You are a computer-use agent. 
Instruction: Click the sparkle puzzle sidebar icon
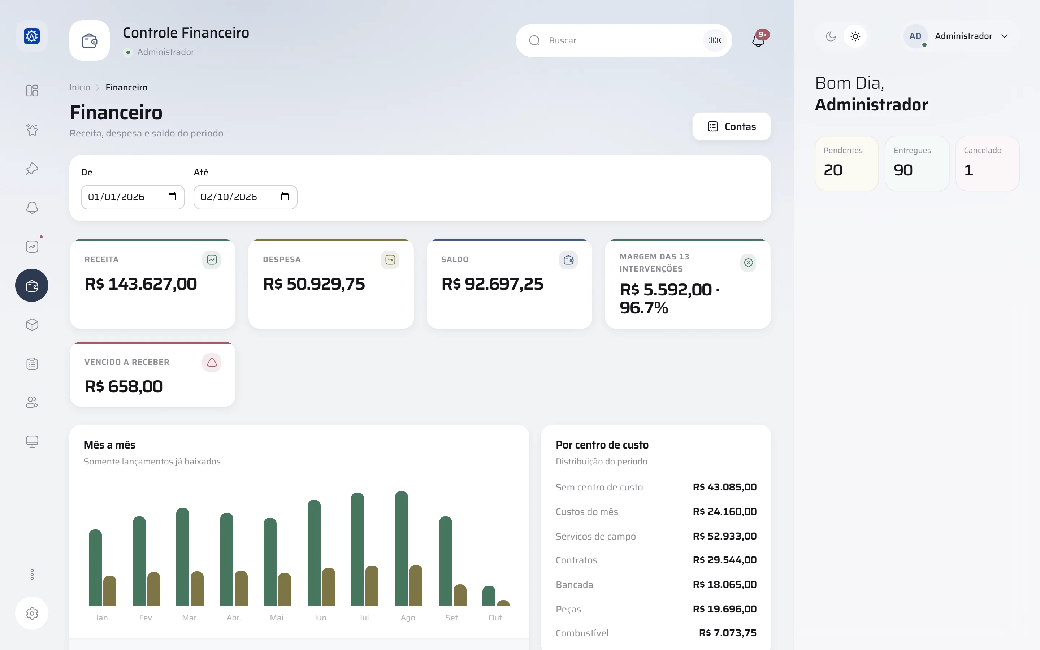[x=32, y=130]
